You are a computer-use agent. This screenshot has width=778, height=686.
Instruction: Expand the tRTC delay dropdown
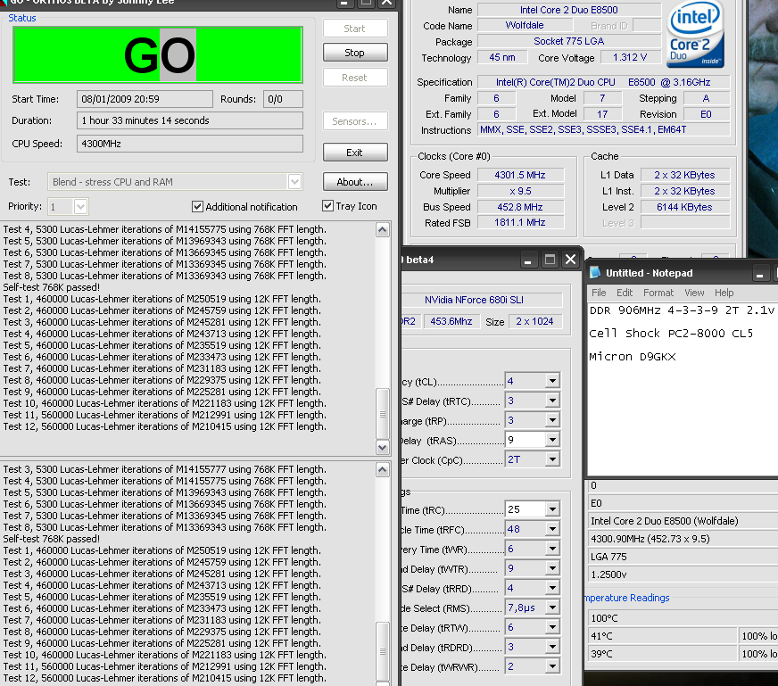(552, 401)
